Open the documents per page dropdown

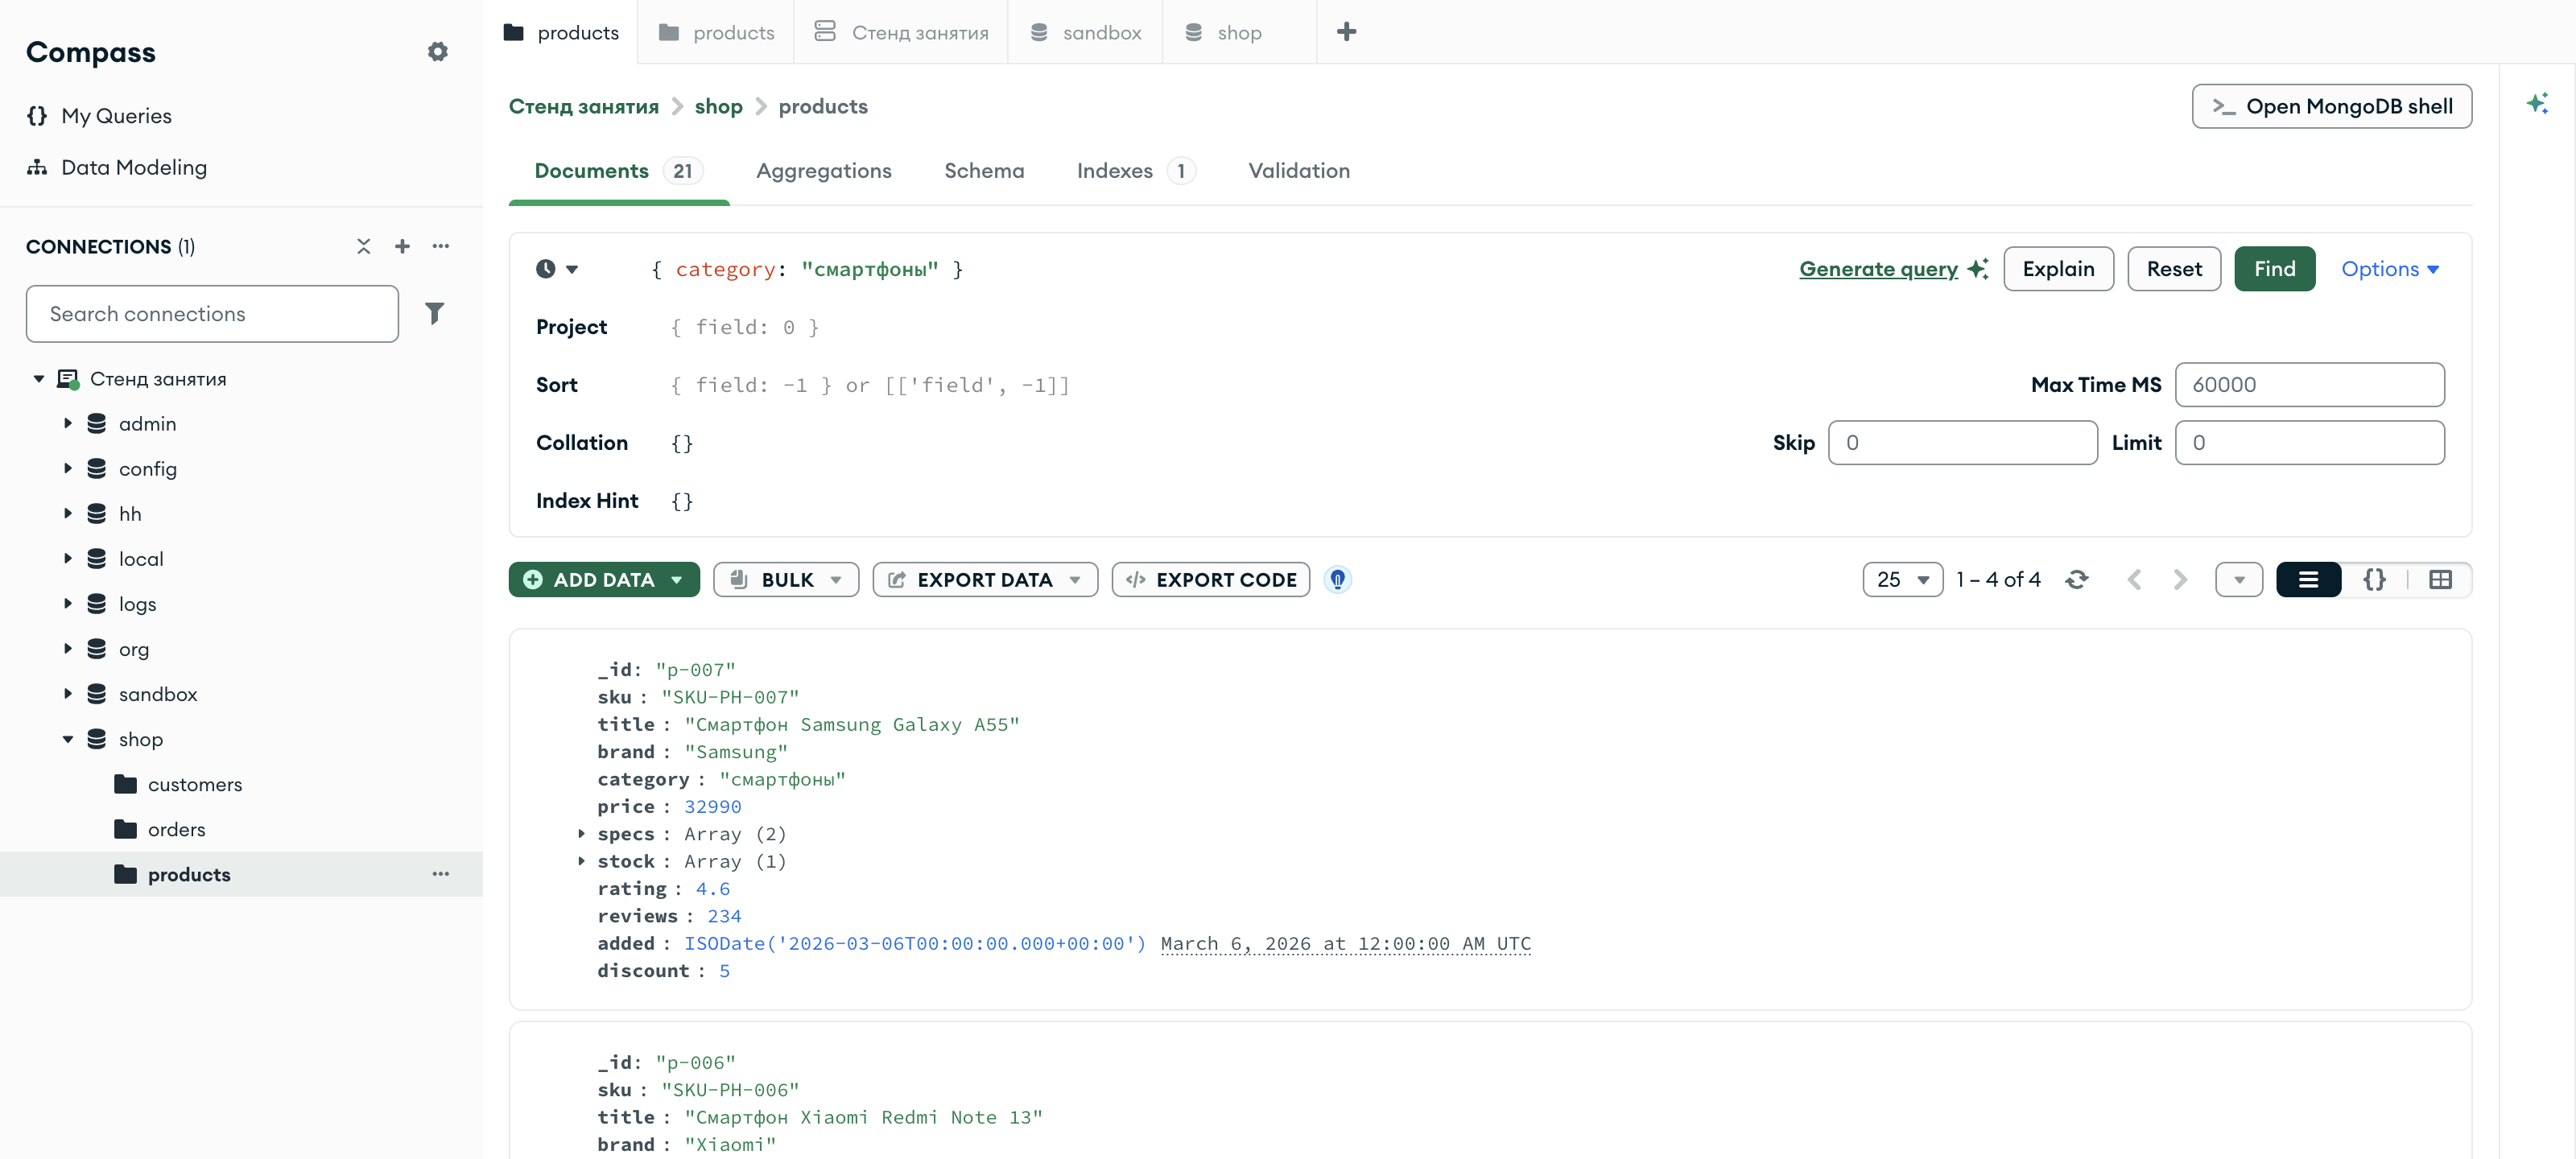point(1902,579)
